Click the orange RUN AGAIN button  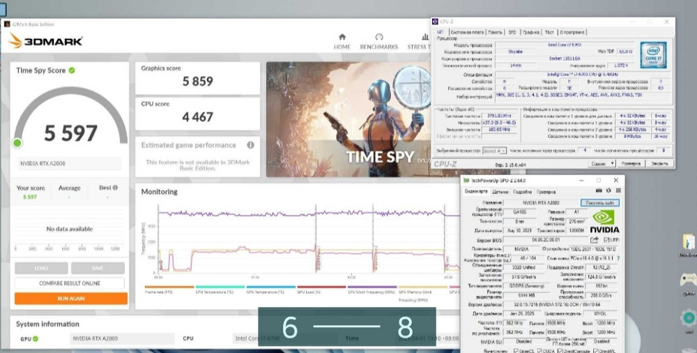70,298
